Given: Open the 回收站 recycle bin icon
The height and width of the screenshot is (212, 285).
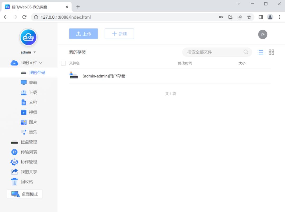Looking at the screenshot, I should pyautogui.click(x=14, y=182).
